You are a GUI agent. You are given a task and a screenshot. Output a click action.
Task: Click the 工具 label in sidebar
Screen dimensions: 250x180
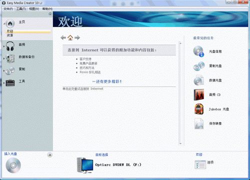(22, 81)
